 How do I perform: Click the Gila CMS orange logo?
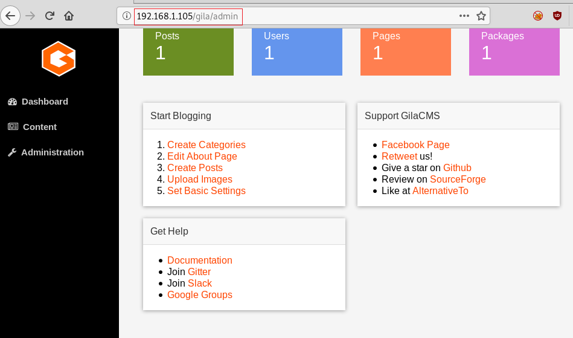click(x=59, y=59)
